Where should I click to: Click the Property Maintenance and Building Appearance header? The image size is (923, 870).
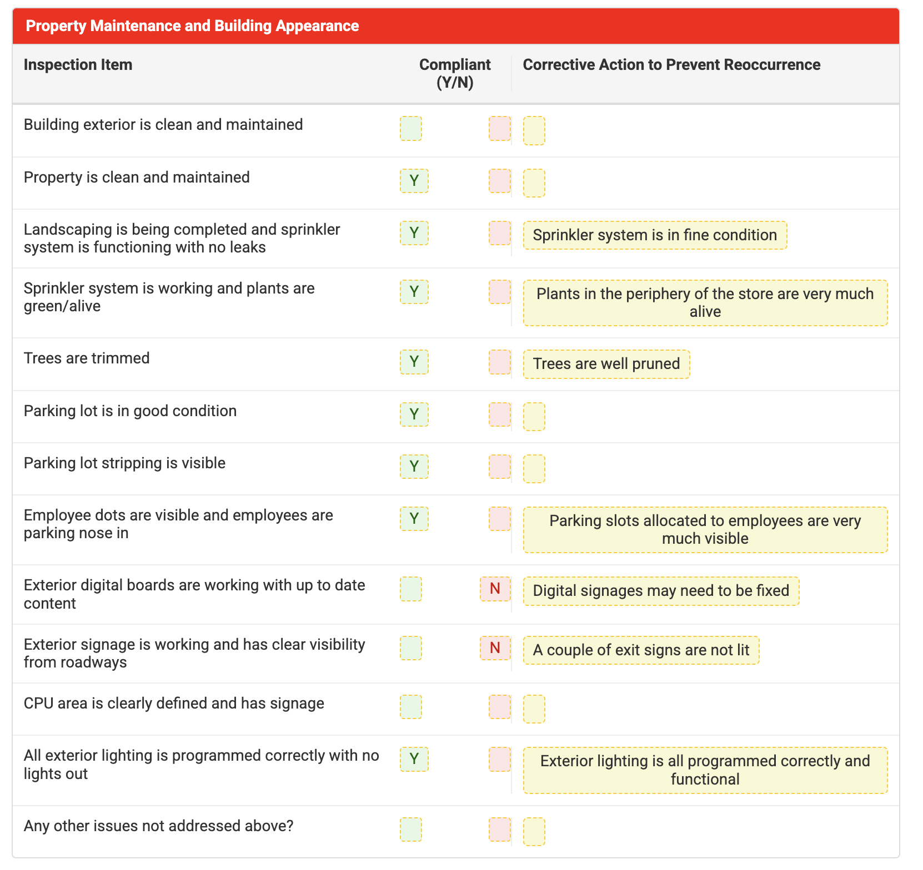[192, 26]
